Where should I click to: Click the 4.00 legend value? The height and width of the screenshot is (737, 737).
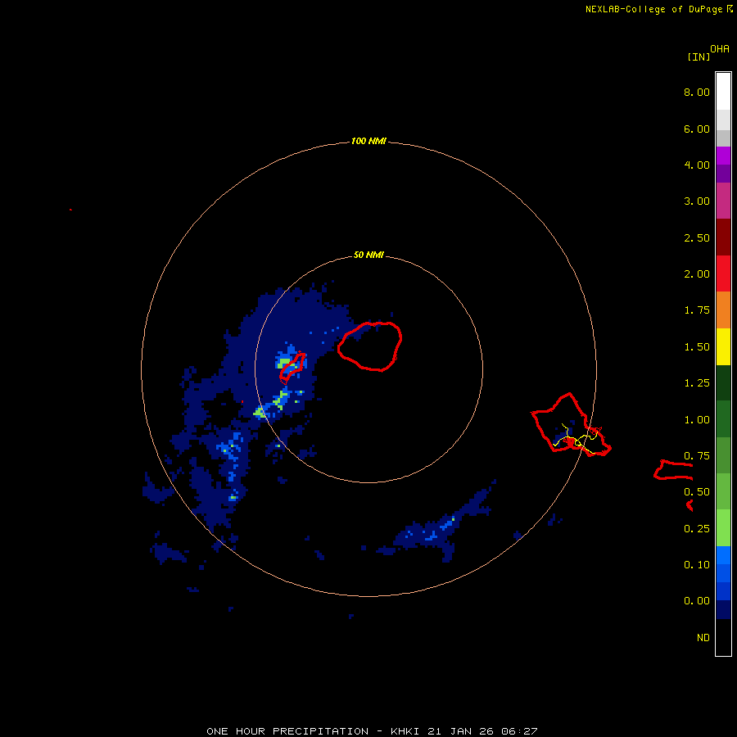pyautogui.click(x=697, y=165)
